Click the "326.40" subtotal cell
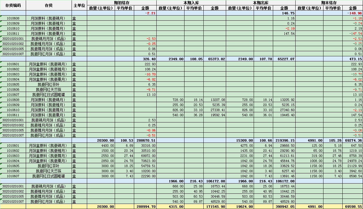 point(145,59)
